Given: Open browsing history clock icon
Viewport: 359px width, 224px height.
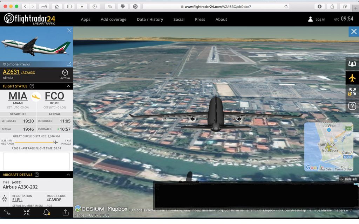Looking at the screenshot, I should point(95,7).
